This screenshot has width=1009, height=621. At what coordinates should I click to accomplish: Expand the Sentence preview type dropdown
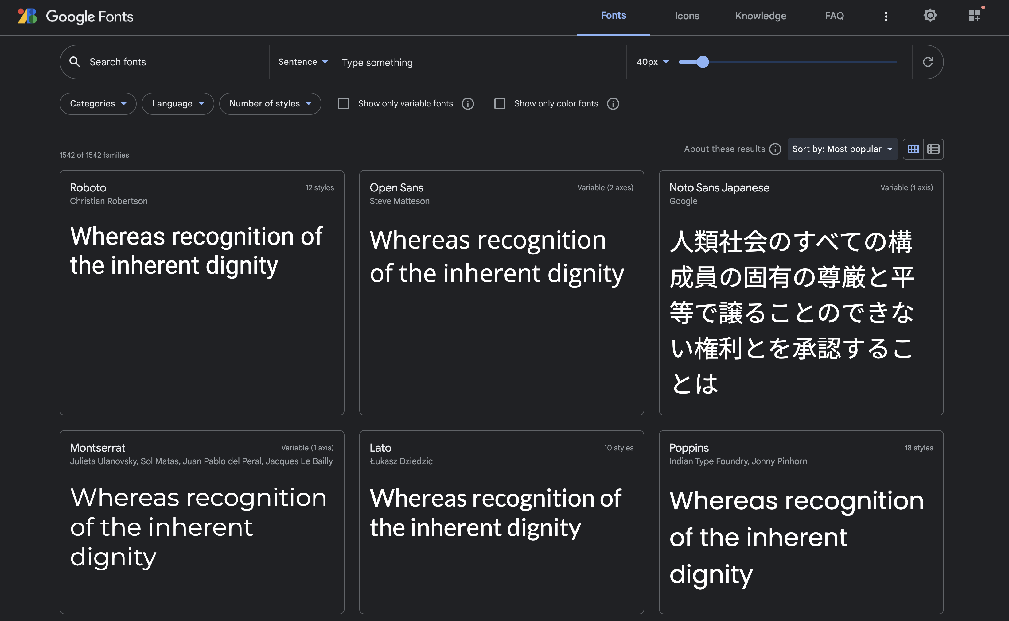pyautogui.click(x=303, y=62)
